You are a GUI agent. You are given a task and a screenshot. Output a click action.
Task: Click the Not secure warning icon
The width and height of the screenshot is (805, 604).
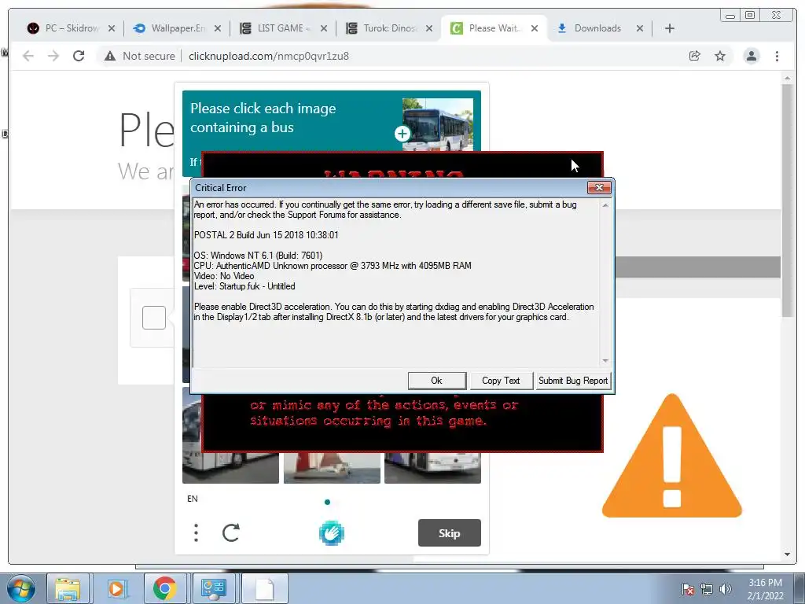tap(110, 56)
